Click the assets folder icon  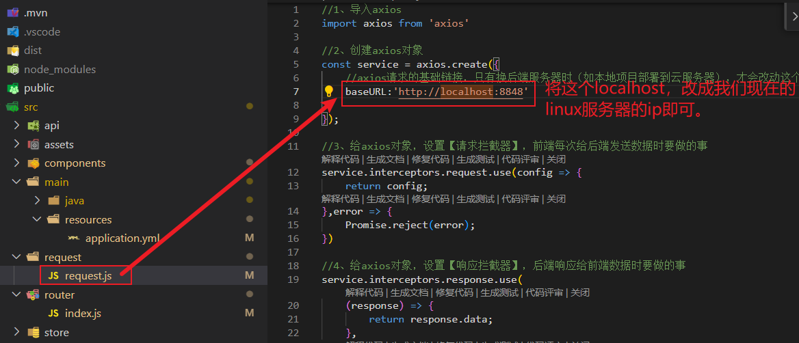click(x=34, y=145)
